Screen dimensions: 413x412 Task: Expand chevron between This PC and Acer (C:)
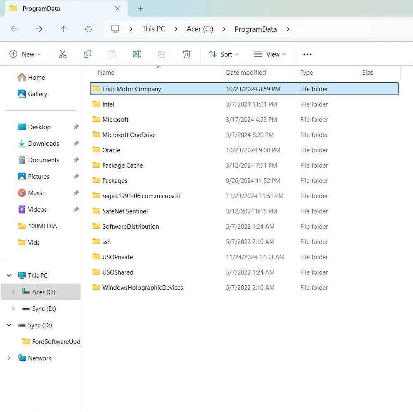176,29
